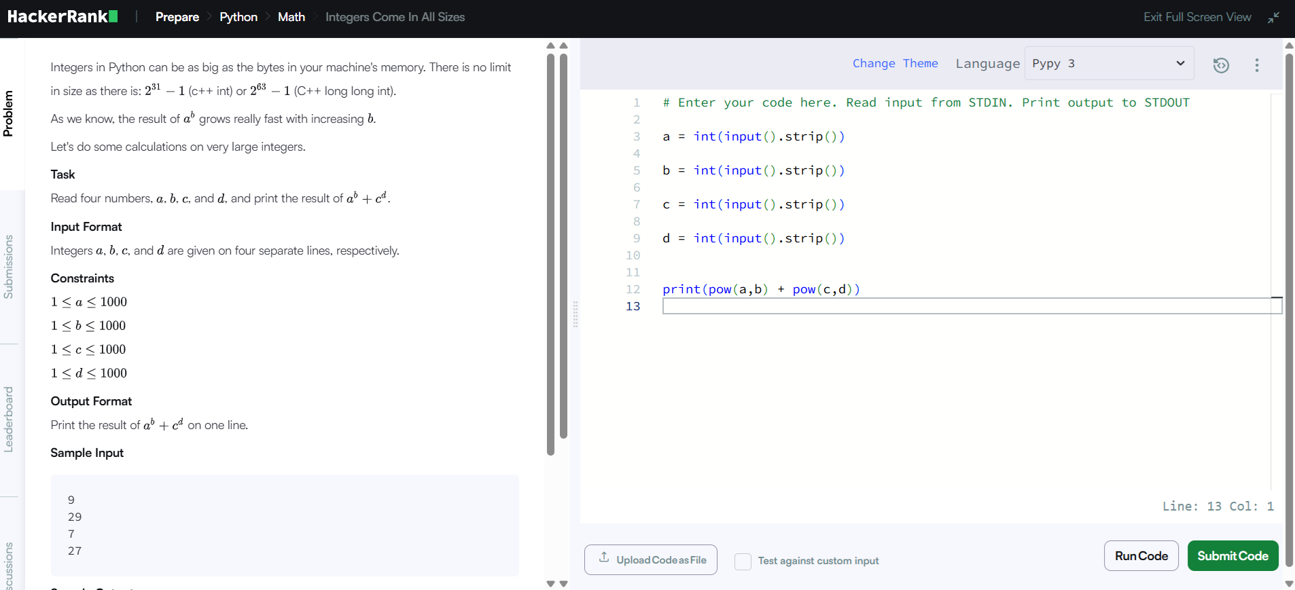
Task: Click the Constraints heading
Action: pyautogui.click(x=82, y=278)
